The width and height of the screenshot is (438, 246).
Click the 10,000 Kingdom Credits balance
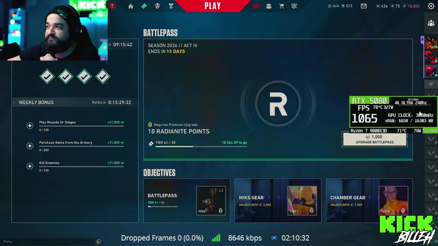(x=411, y=6)
